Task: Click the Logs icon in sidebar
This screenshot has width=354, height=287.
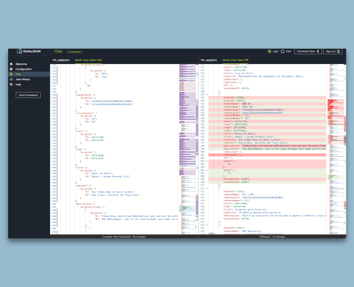Action: 11,84
